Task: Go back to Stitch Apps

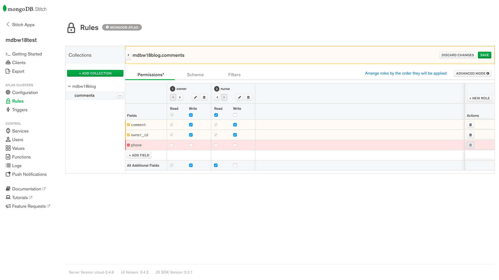Action: (20, 25)
